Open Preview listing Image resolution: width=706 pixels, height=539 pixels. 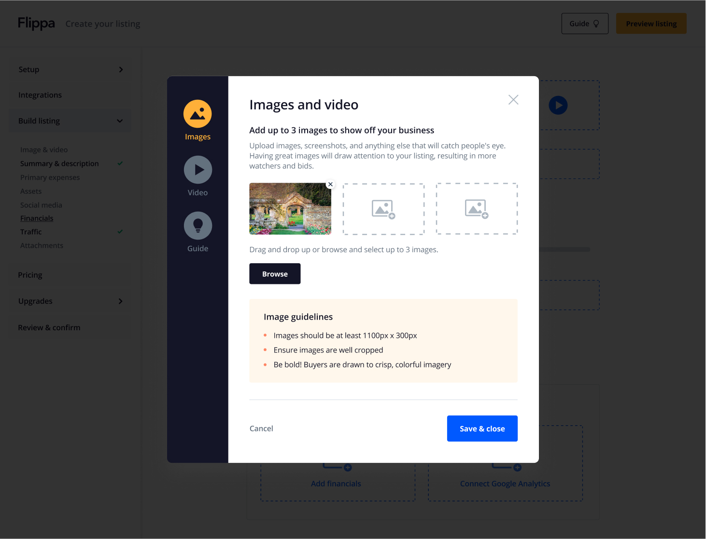point(651,24)
